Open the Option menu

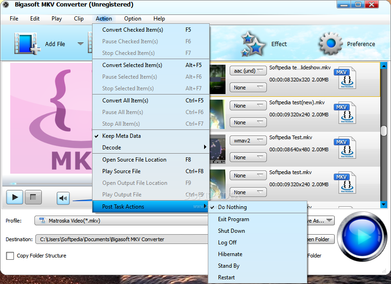[x=133, y=19]
